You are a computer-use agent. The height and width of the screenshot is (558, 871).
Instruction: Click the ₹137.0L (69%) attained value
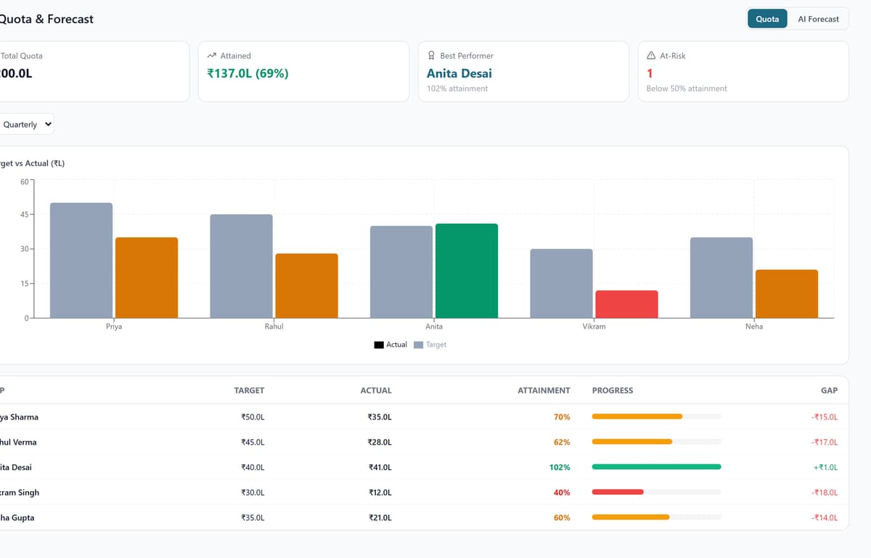coord(248,73)
